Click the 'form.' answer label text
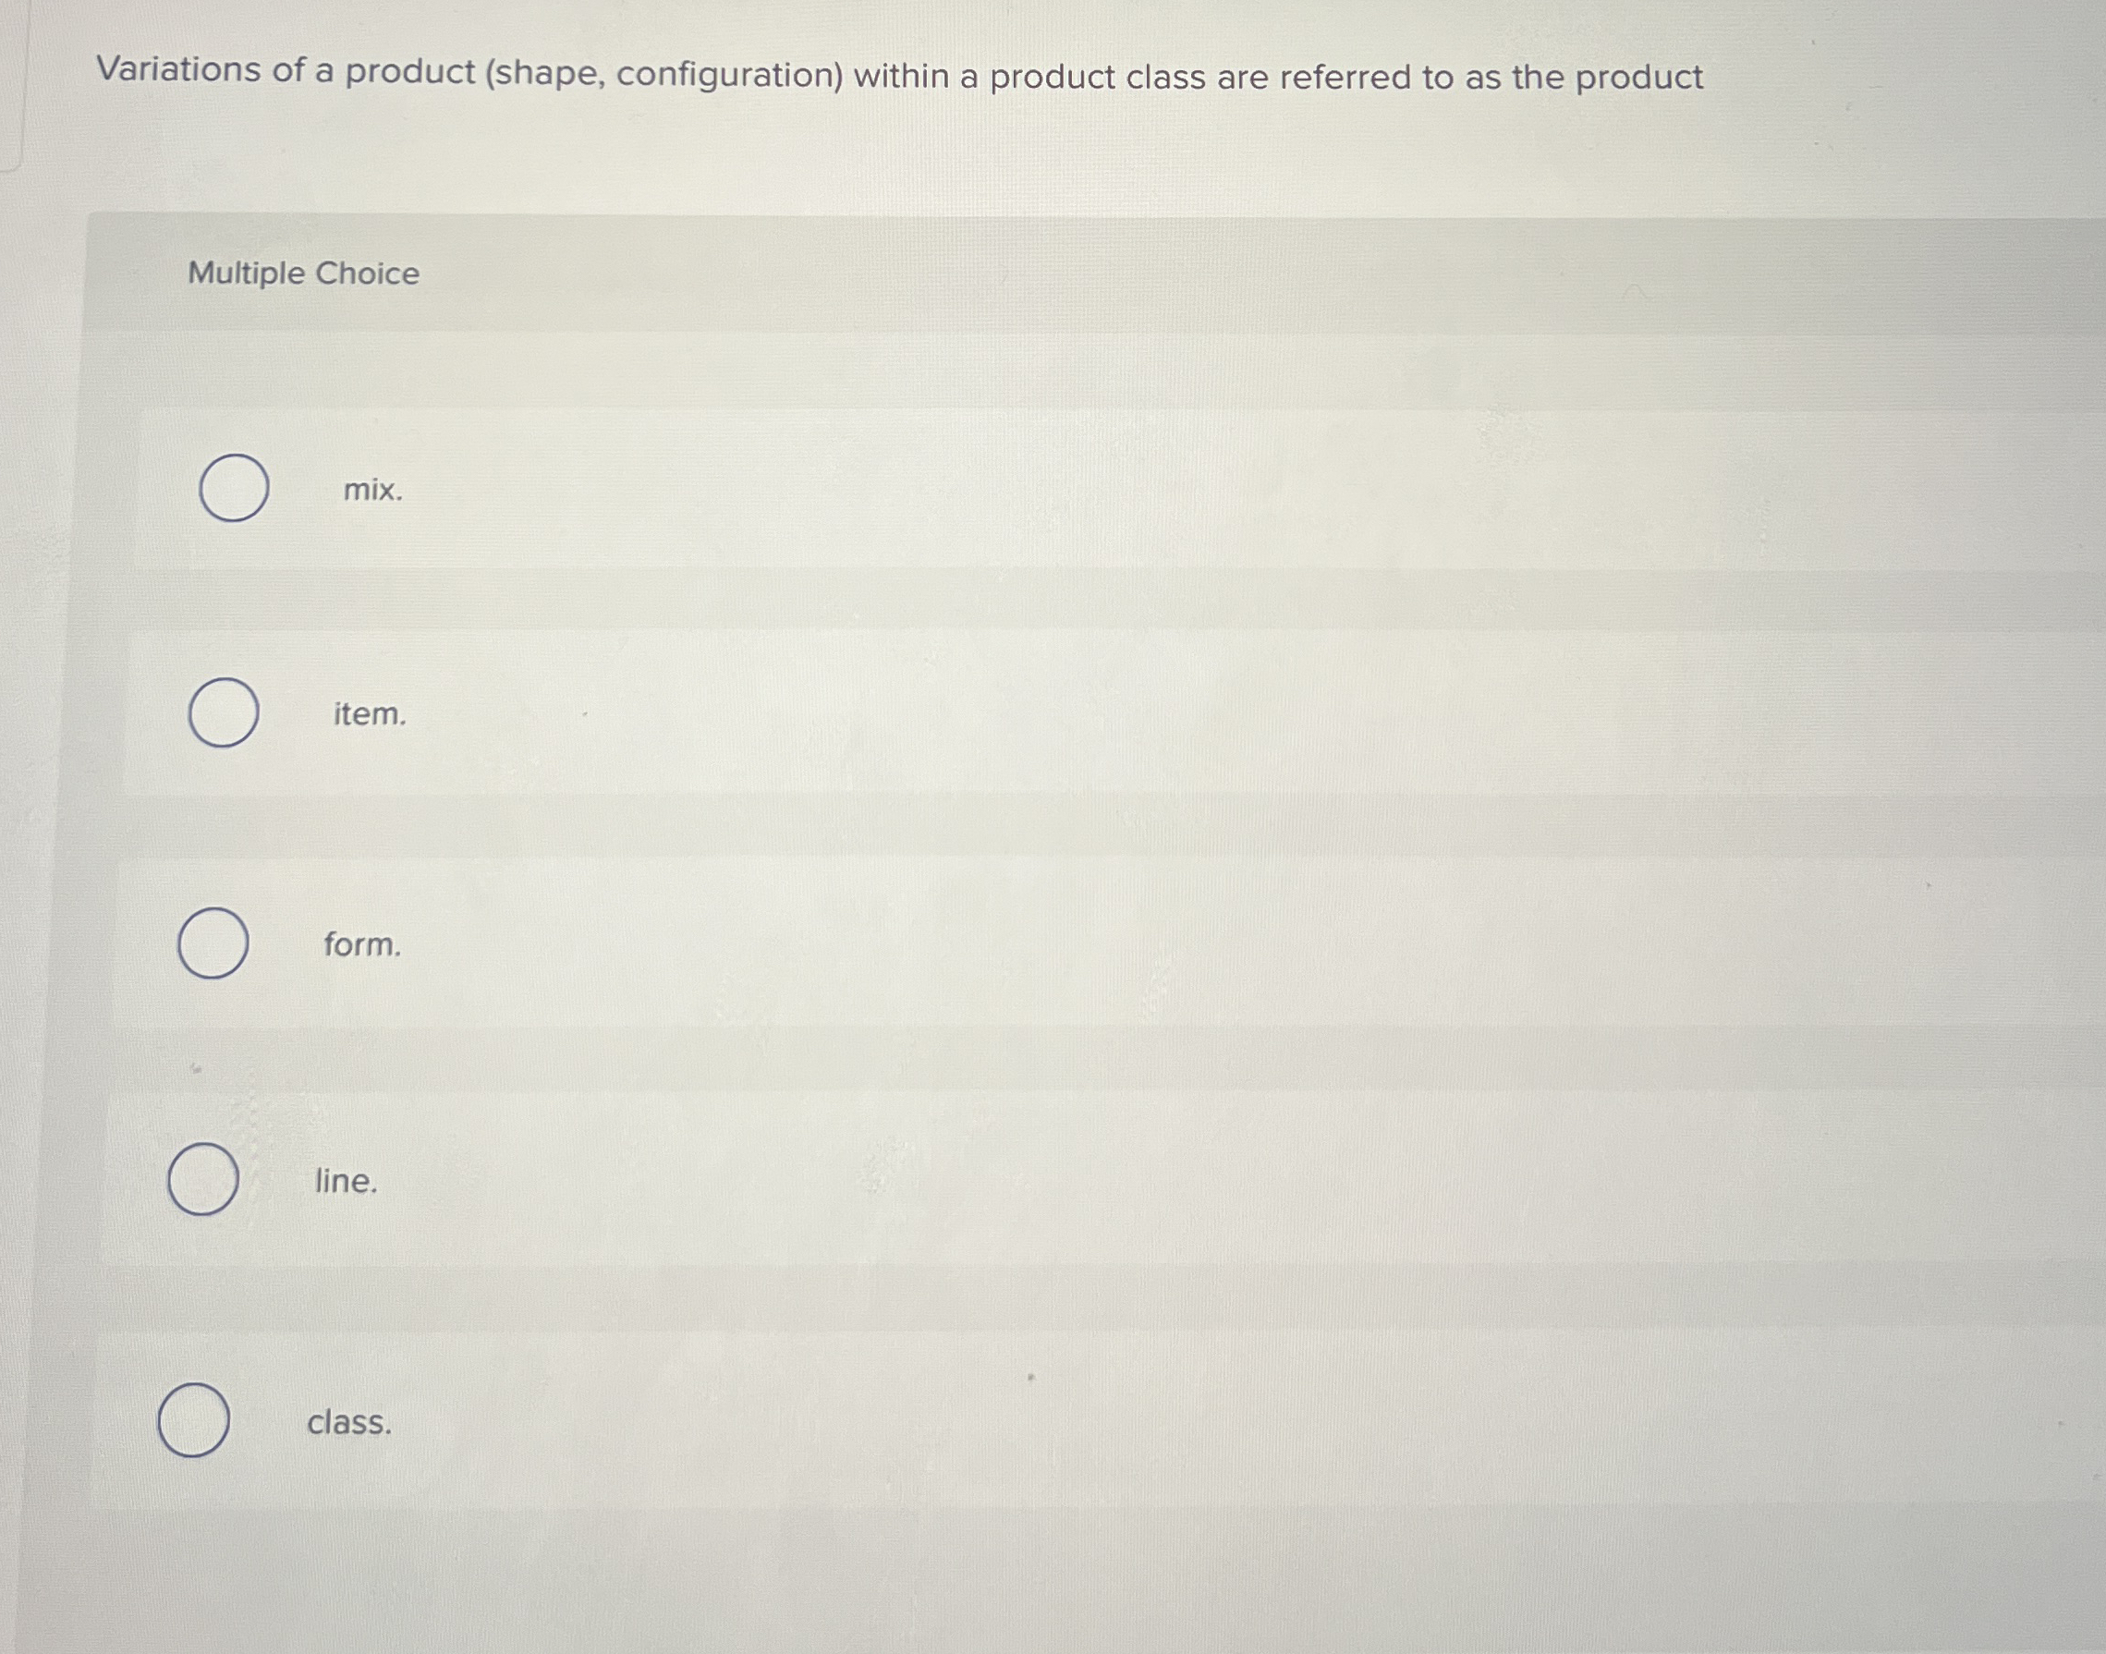Image resolution: width=2106 pixels, height=1654 pixels. pos(361,946)
